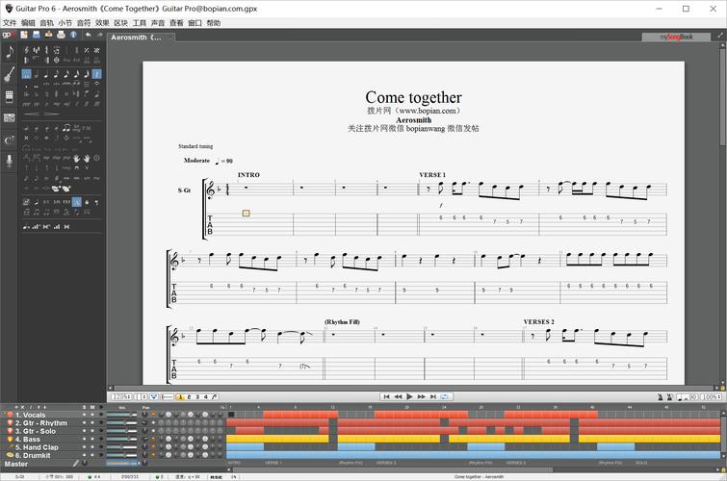
Task: Open the 帮助 menu
Action: 213,23
